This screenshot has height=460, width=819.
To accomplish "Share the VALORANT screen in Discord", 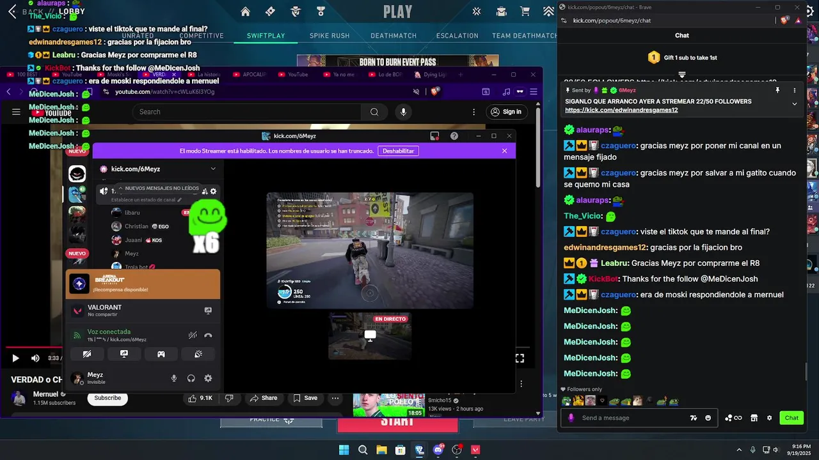I will tap(208, 310).
